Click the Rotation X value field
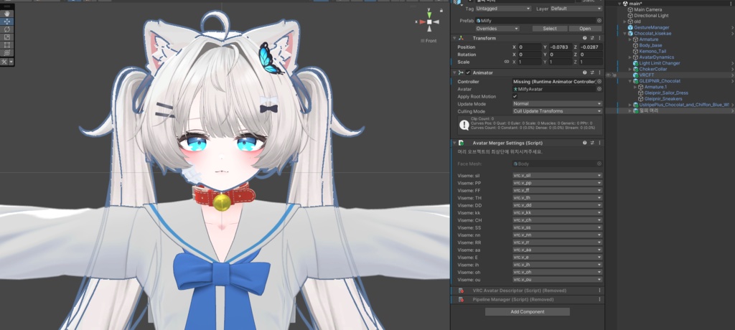 pyautogui.click(x=530, y=55)
